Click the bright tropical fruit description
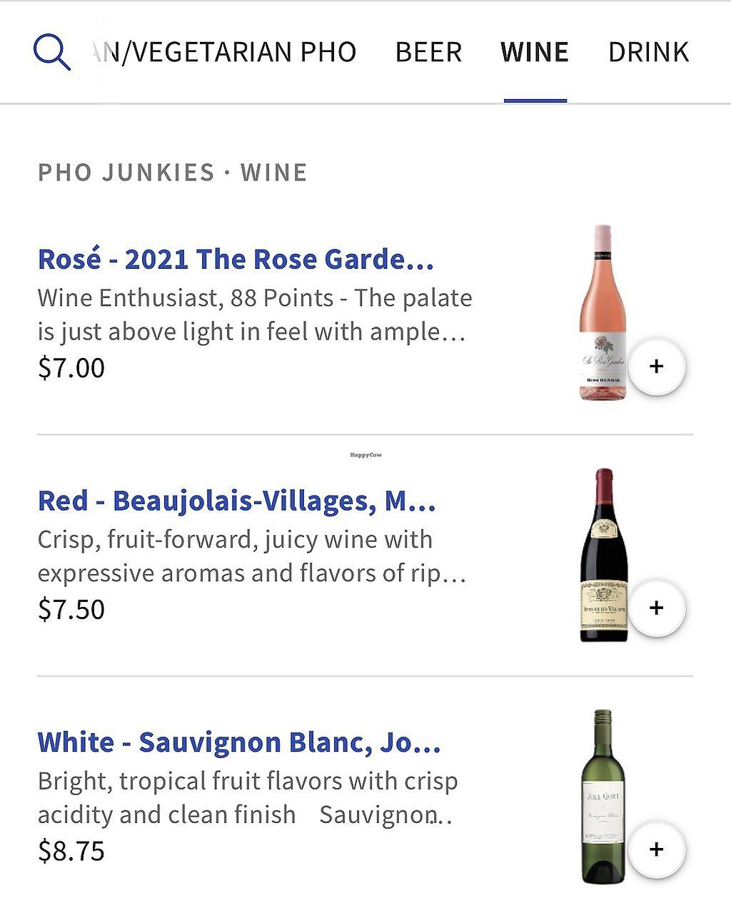 pos(246,798)
